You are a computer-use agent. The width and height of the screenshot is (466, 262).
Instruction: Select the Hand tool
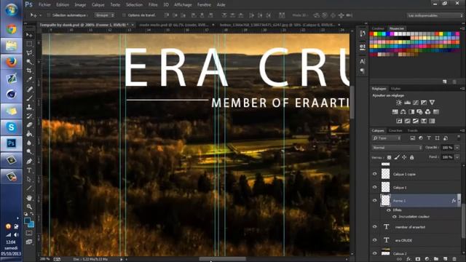[x=29, y=197]
